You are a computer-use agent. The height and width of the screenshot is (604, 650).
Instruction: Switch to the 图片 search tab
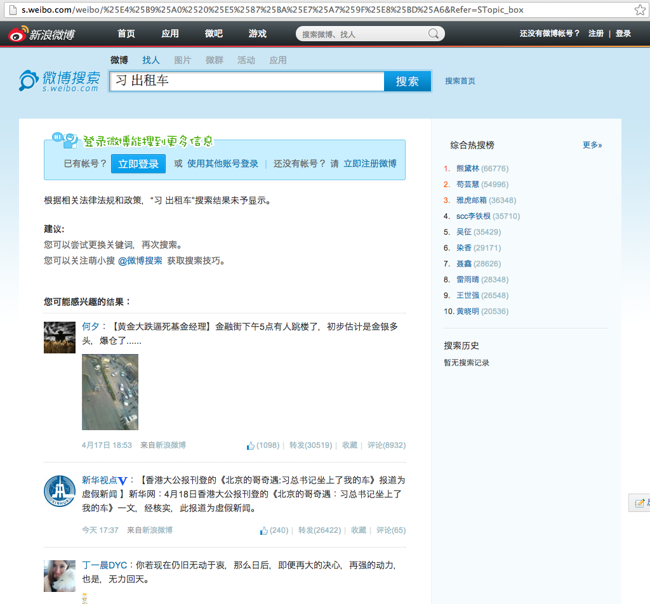(182, 60)
